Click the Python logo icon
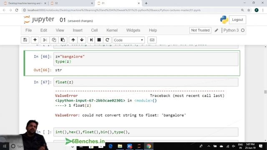Viewport: 267px width, 150px height. pyautogui.click(x=224, y=20)
